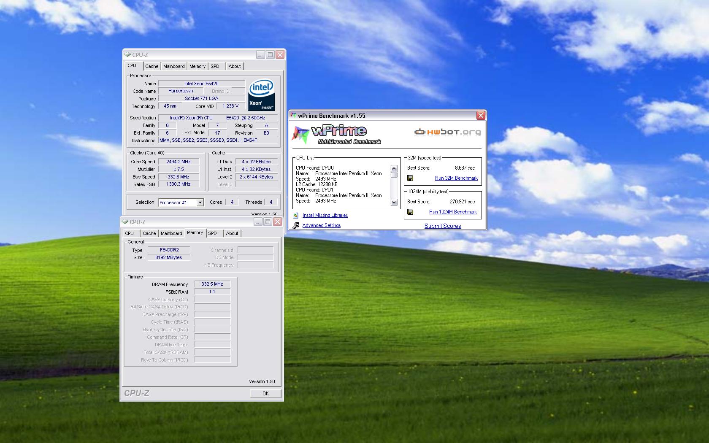This screenshot has height=443, width=709.
Task: Click Install Missing Libraries link
Action: (325, 215)
